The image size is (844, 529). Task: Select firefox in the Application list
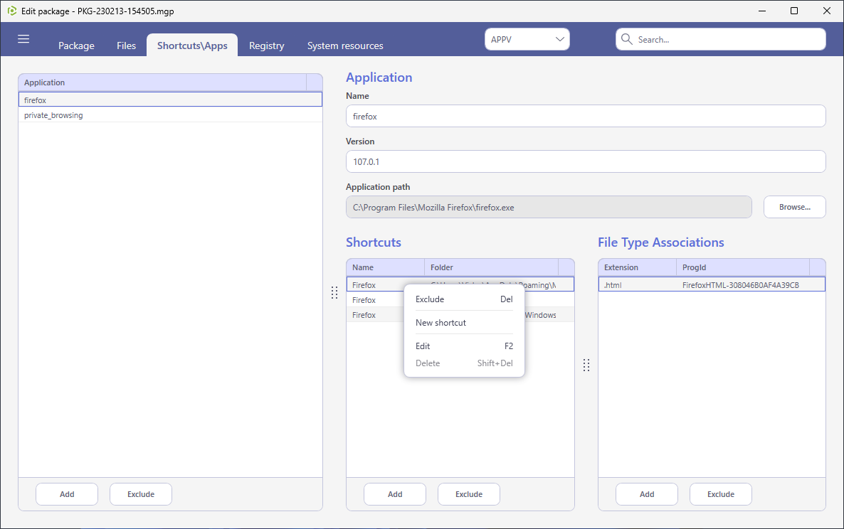[x=170, y=100]
